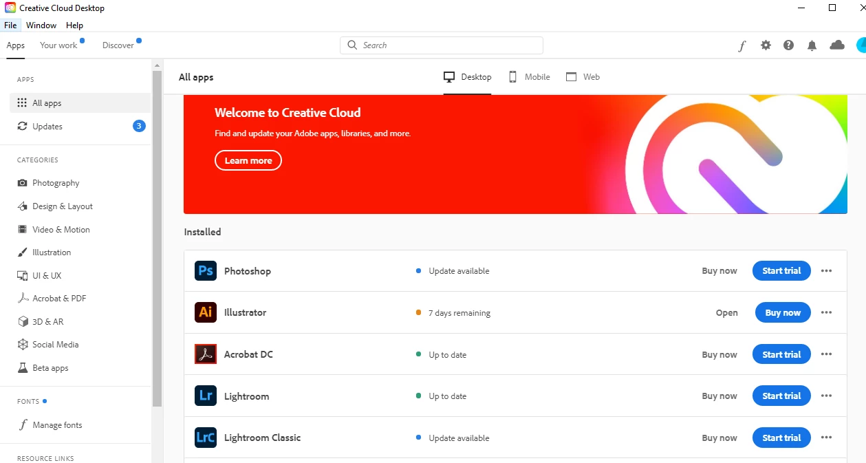866x463 pixels.
Task: Click Photoshop 'Update available' status
Action: 453,271
